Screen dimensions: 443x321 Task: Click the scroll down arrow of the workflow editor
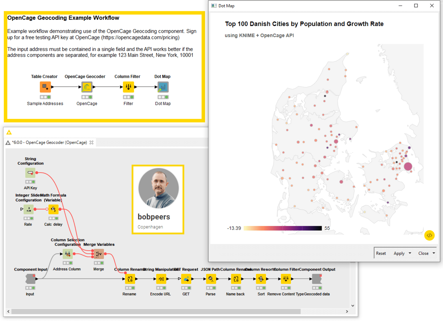(353, 306)
